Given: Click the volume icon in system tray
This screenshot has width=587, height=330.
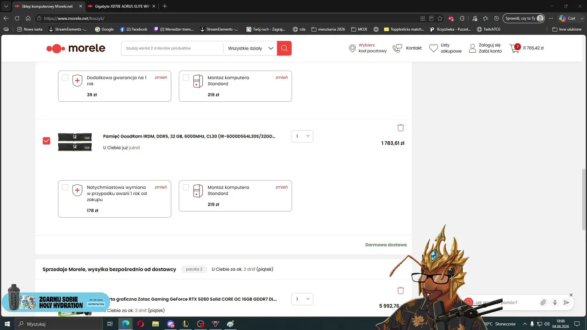Looking at the screenshot, I should [x=547, y=324].
